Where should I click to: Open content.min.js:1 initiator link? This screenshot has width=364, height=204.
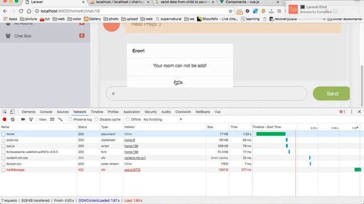(x=135, y=158)
